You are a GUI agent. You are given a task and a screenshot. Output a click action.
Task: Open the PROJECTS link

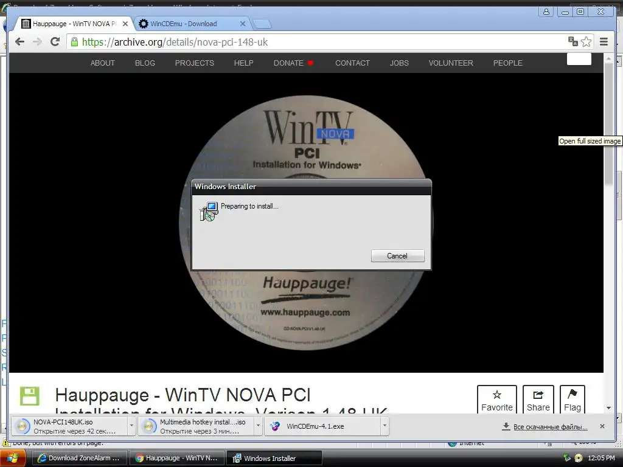(x=194, y=63)
